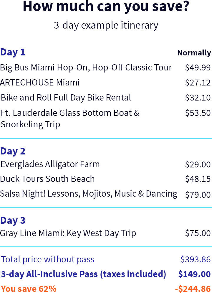Viewport: 212px width, 293px height.
Task: Open the ARTECHOUSE Miami entry
Action: 40,83
